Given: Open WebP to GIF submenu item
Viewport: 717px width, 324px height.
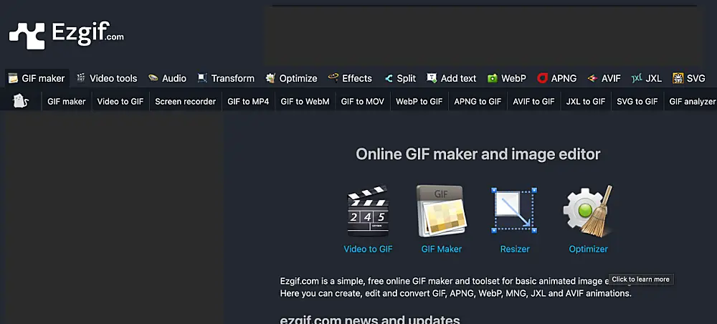Looking at the screenshot, I should pyautogui.click(x=419, y=102).
